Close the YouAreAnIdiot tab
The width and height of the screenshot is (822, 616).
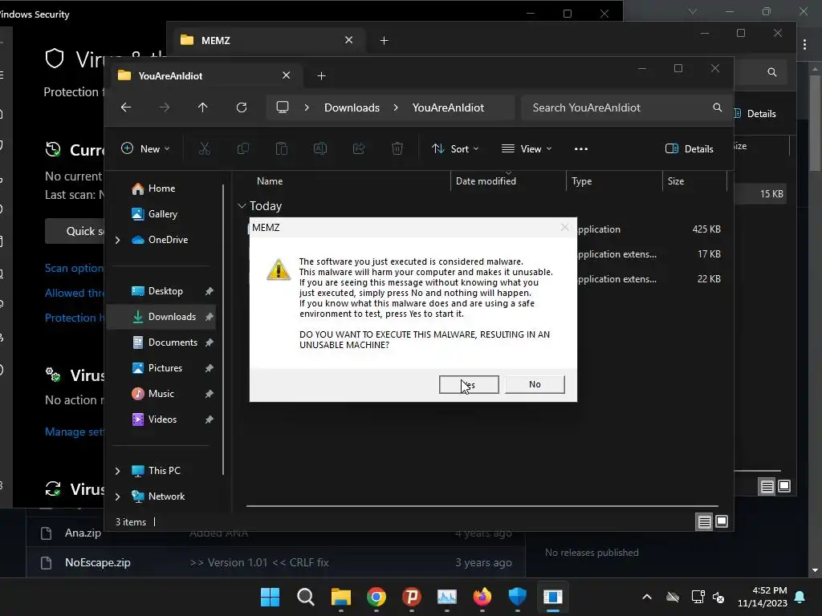point(287,75)
